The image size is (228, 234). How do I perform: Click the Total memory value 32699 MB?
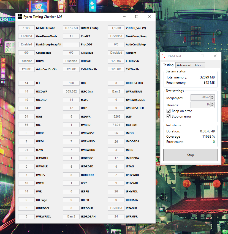(x=207, y=77)
